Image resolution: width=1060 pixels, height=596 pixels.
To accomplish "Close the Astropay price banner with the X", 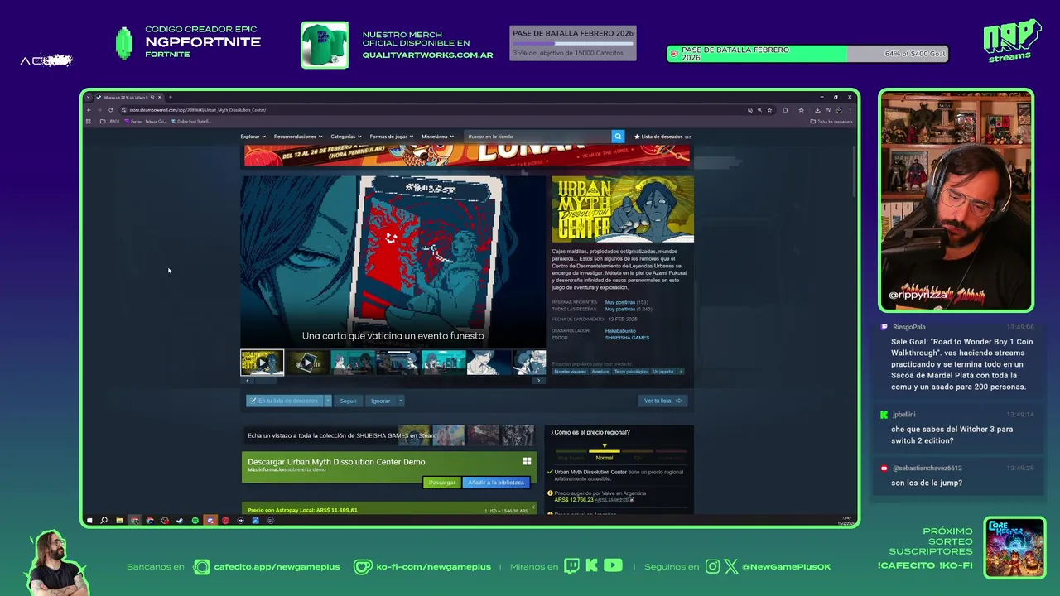I will (532, 507).
